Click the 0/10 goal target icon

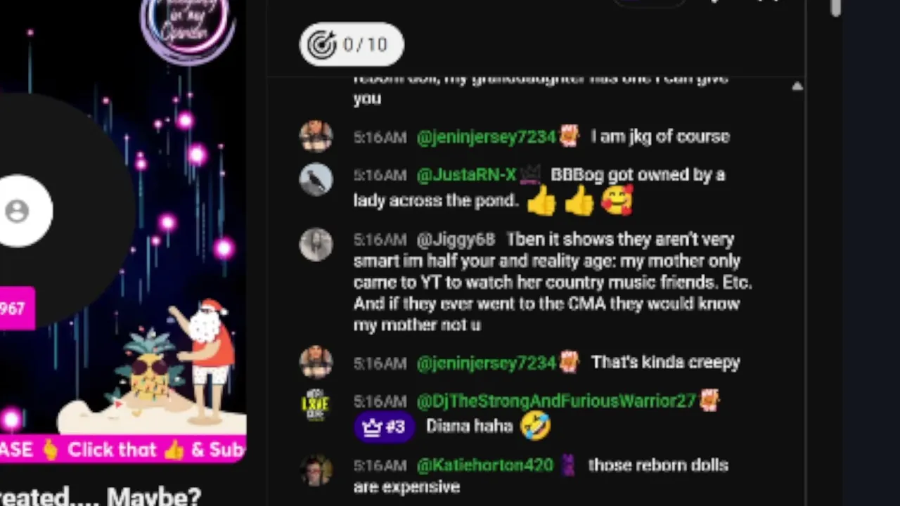point(323,45)
